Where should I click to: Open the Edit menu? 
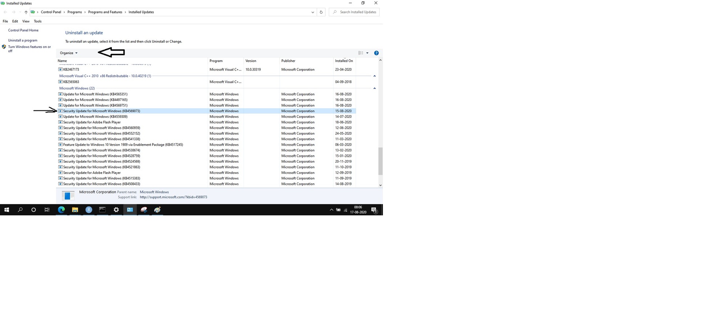(x=15, y=21)
